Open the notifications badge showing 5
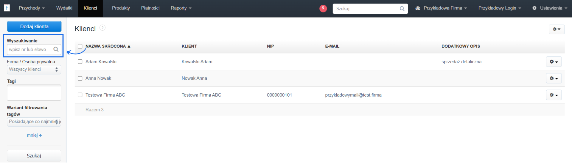This screenshot has width=572, height=164. pyautogui.click(x=323, y=8)
